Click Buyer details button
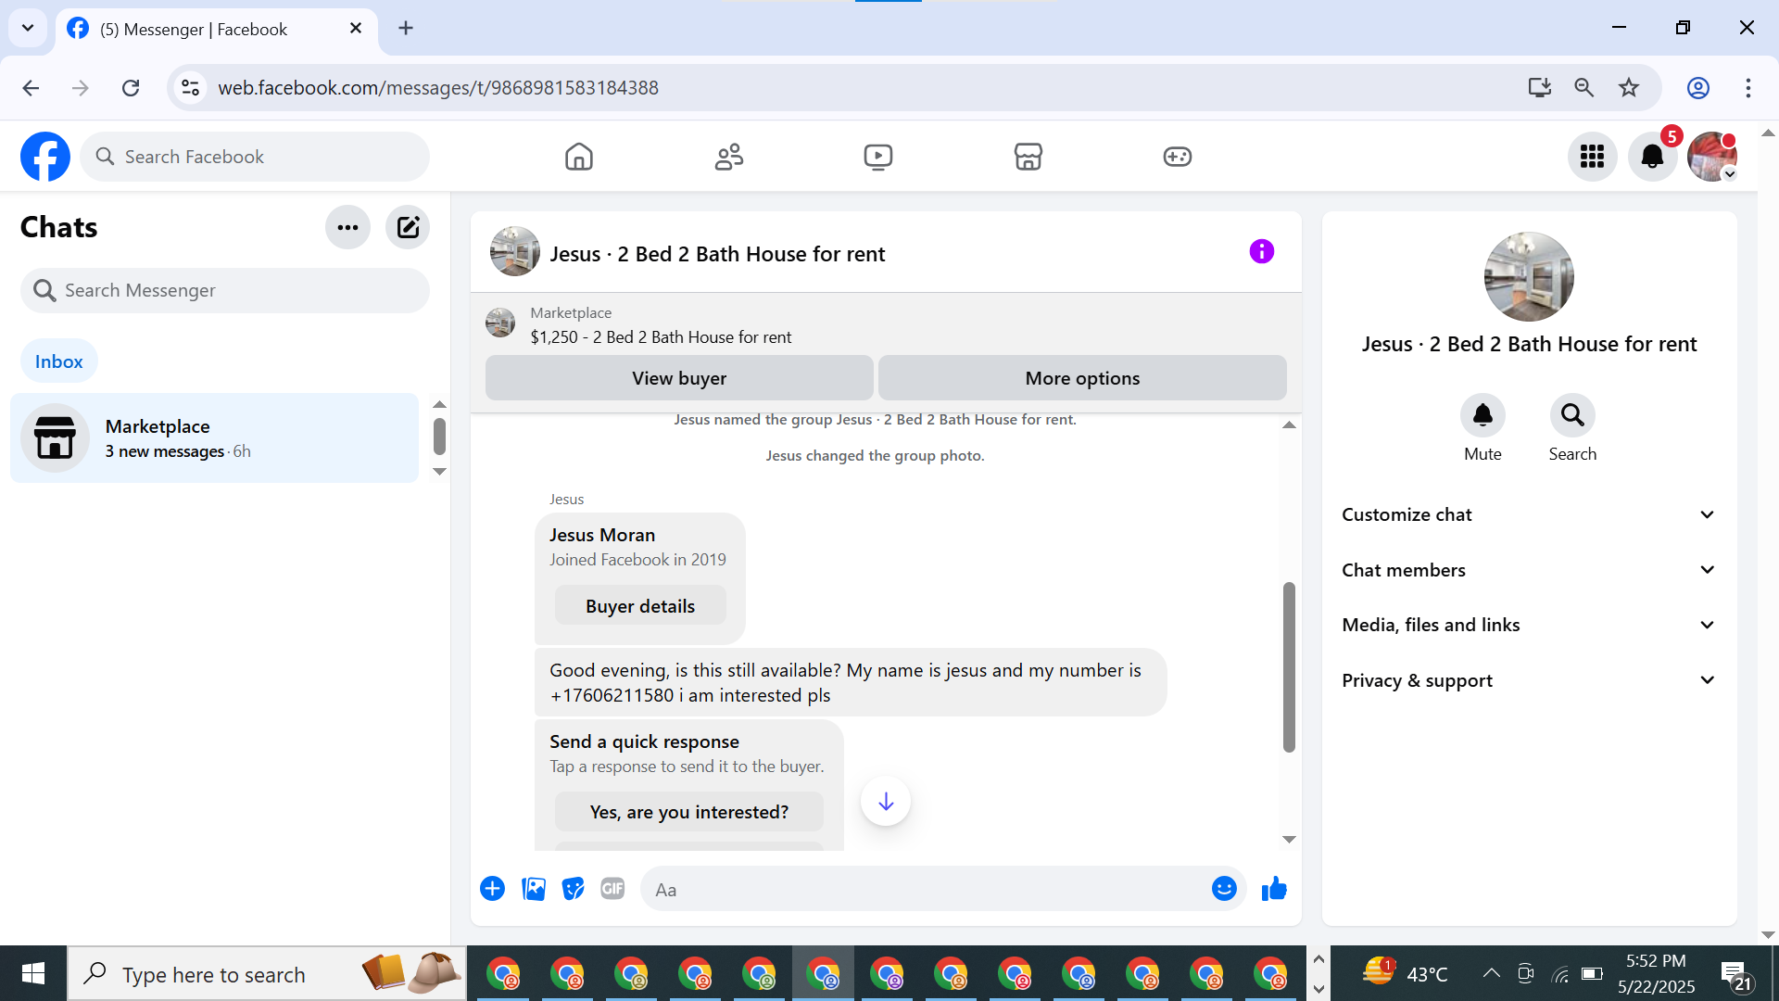 coord(640,606)
